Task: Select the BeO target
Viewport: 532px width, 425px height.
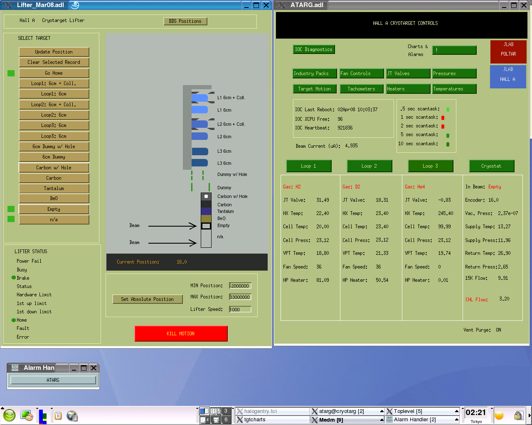Action: 54,198
